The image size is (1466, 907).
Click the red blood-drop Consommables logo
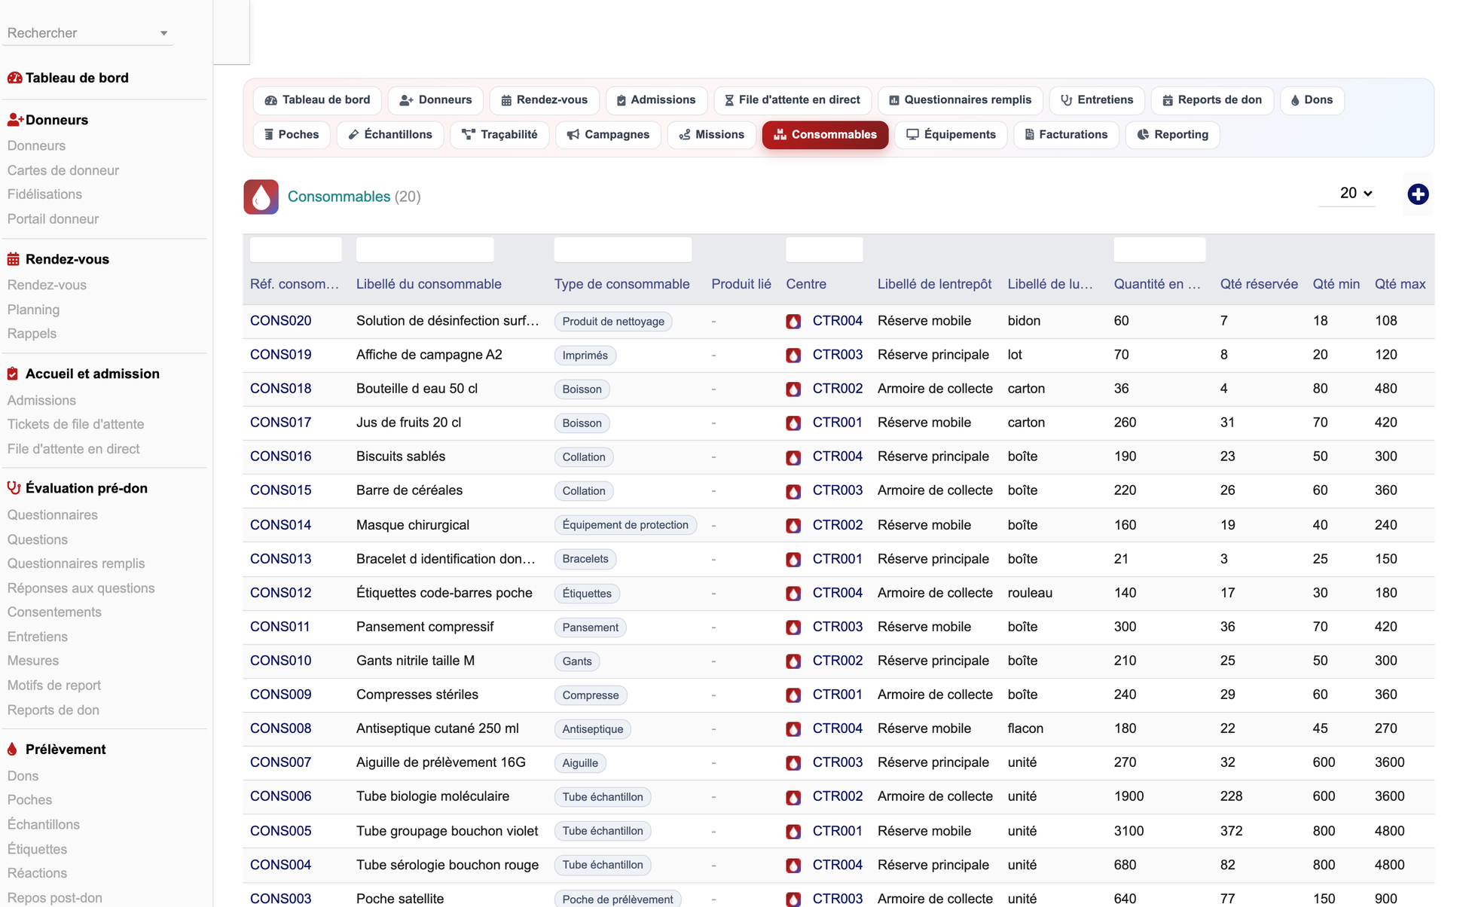261,197
